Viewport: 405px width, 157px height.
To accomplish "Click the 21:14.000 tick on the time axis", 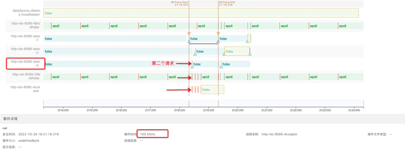I will tap(63, 110).
